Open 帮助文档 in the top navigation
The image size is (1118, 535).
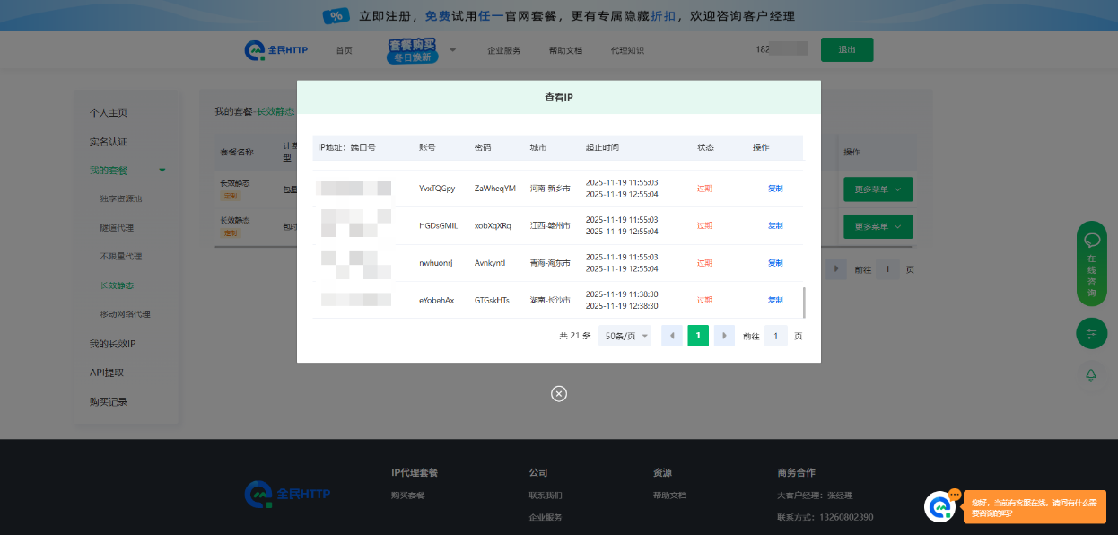(x=565, y=50)
